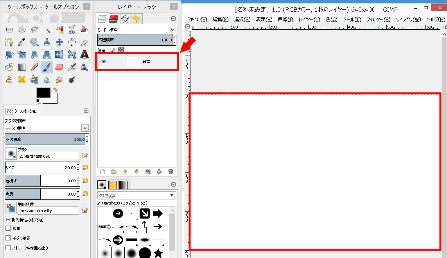This screenshot has width=447, height=258.
Task: Select the Paths tool
Action: (x=10, y=42)
